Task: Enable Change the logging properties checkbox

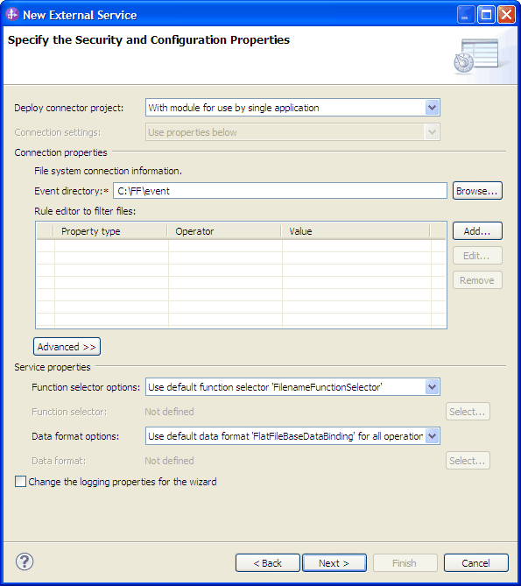Action: tap(20, 482)
